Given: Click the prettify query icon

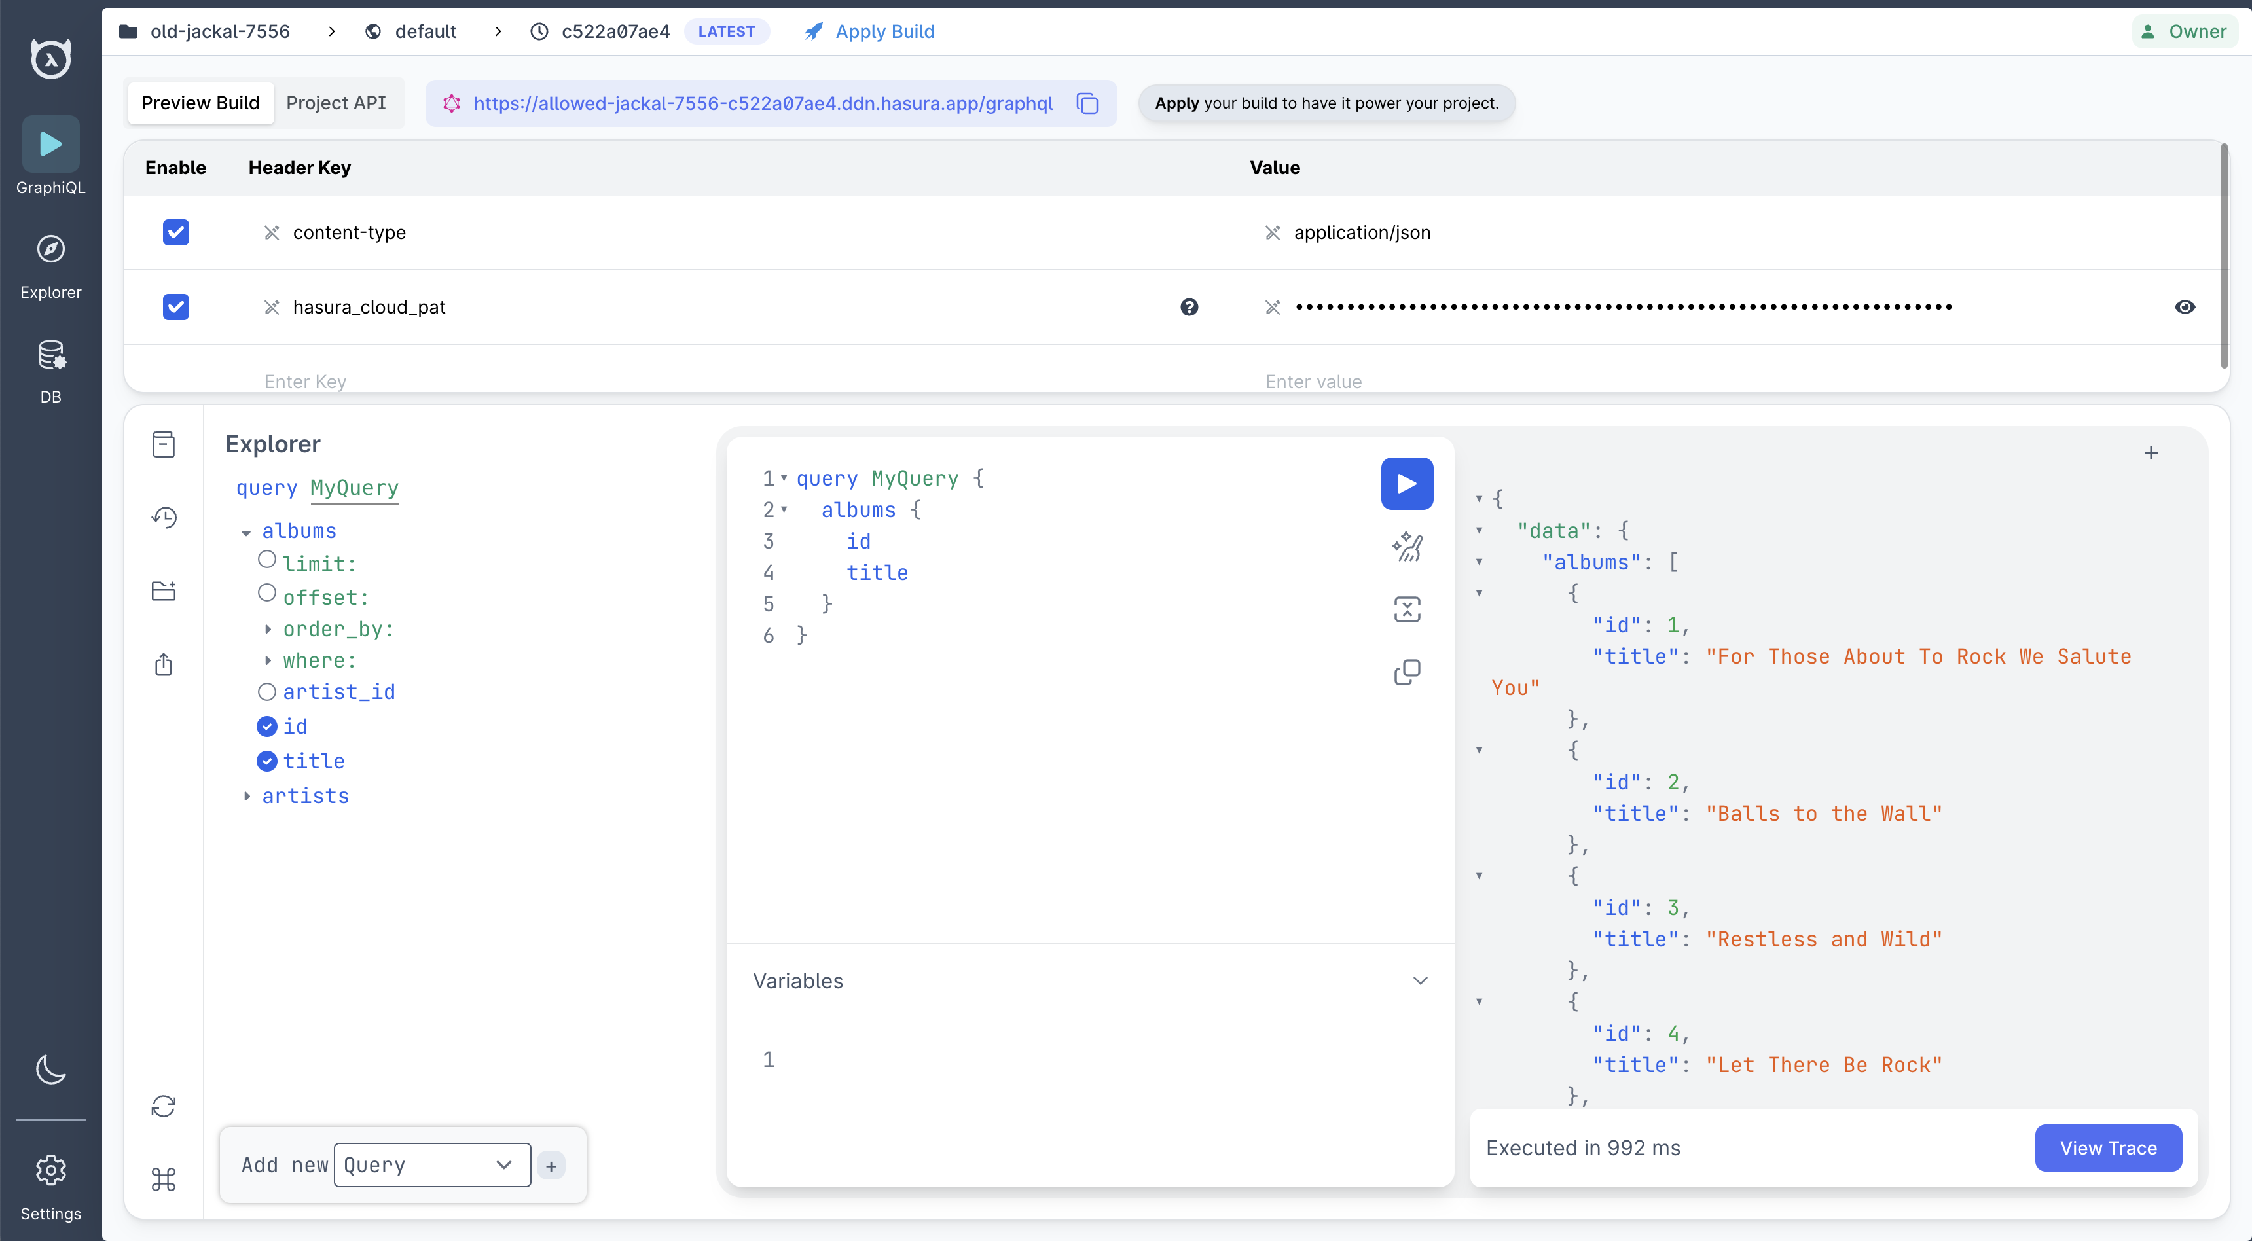Looking at the screenshot, I should point(1406,547).
